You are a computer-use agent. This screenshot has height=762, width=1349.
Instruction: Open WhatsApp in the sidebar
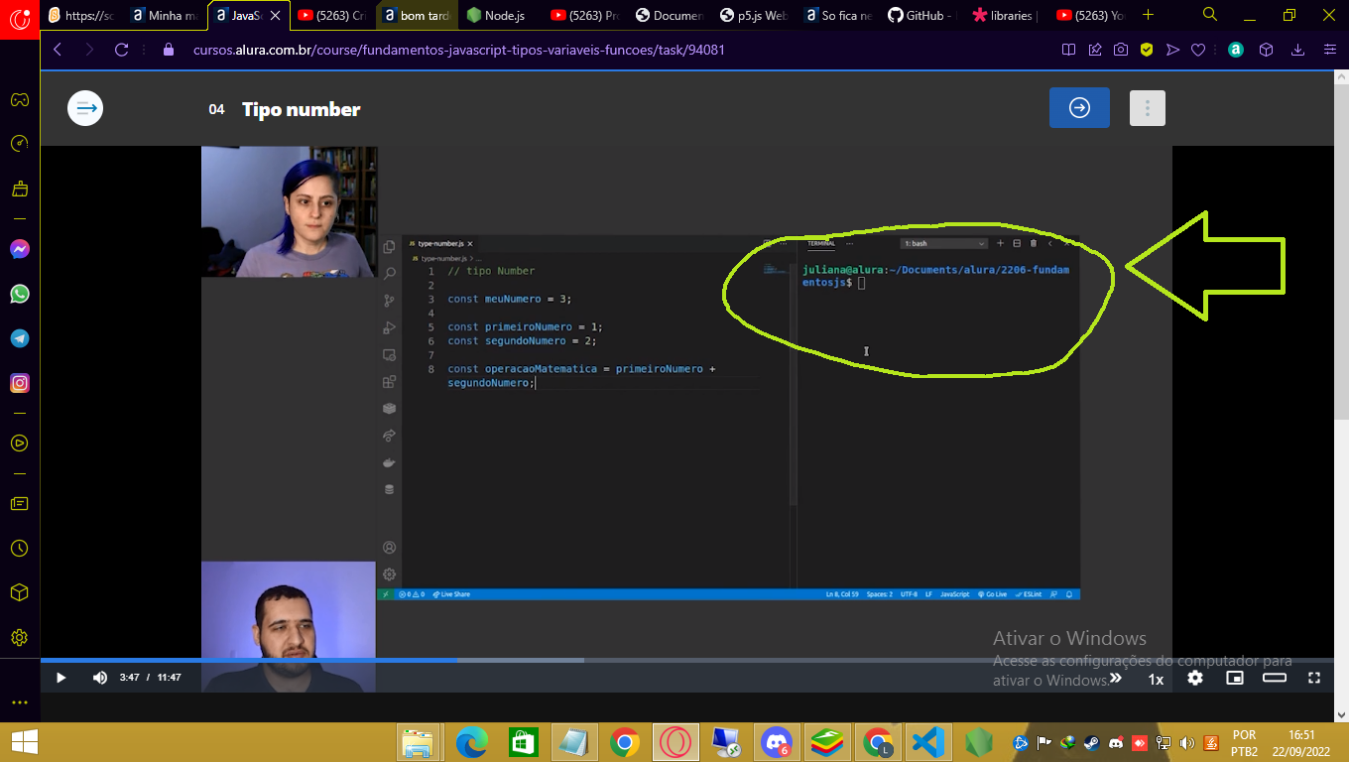(x=20, y=294)
